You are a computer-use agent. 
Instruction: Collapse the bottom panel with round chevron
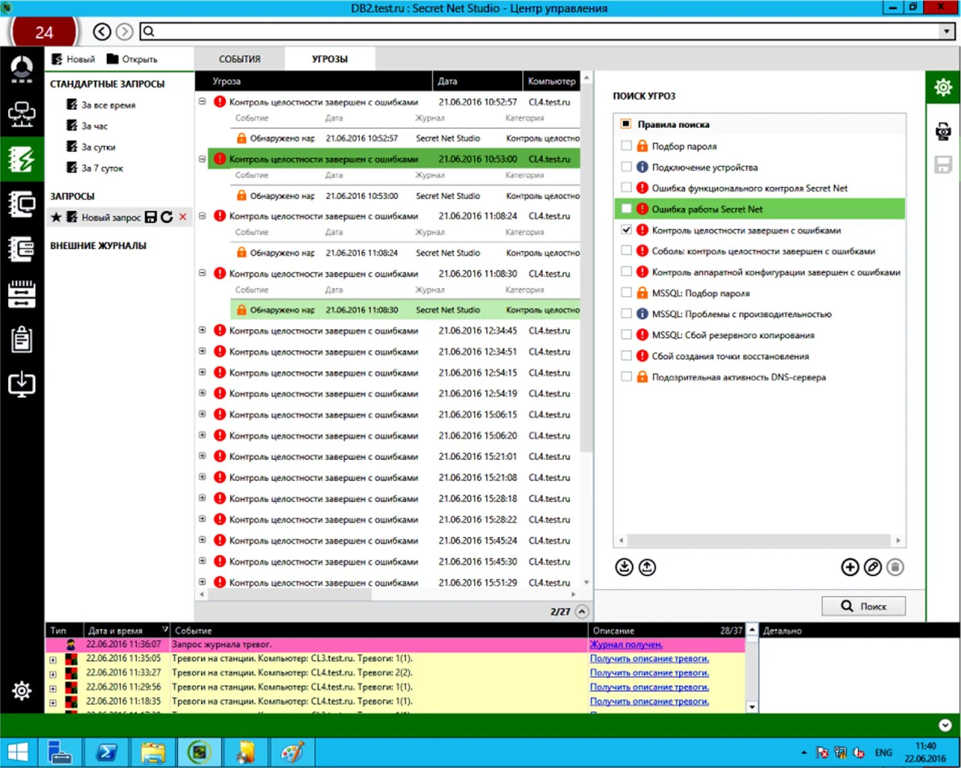945,725
